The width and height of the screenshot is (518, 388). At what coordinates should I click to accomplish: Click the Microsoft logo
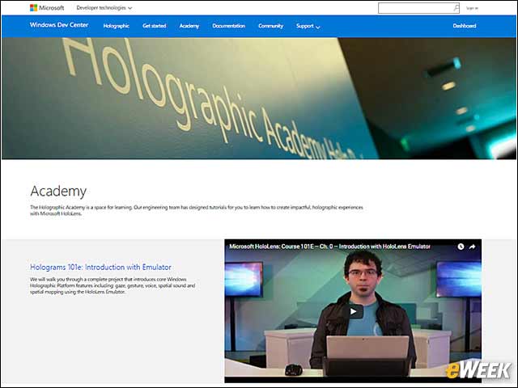[x=47, y=7]
